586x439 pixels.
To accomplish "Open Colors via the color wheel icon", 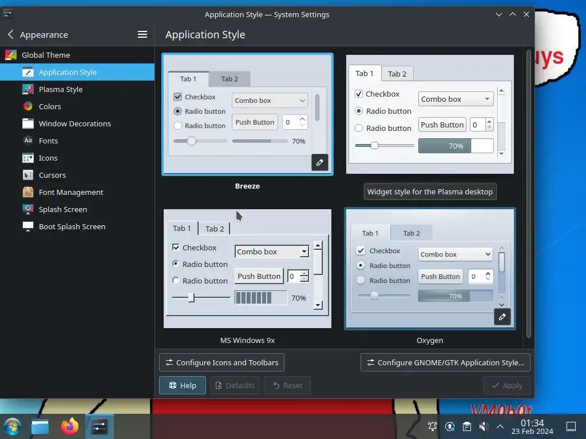I will point(28,106).
